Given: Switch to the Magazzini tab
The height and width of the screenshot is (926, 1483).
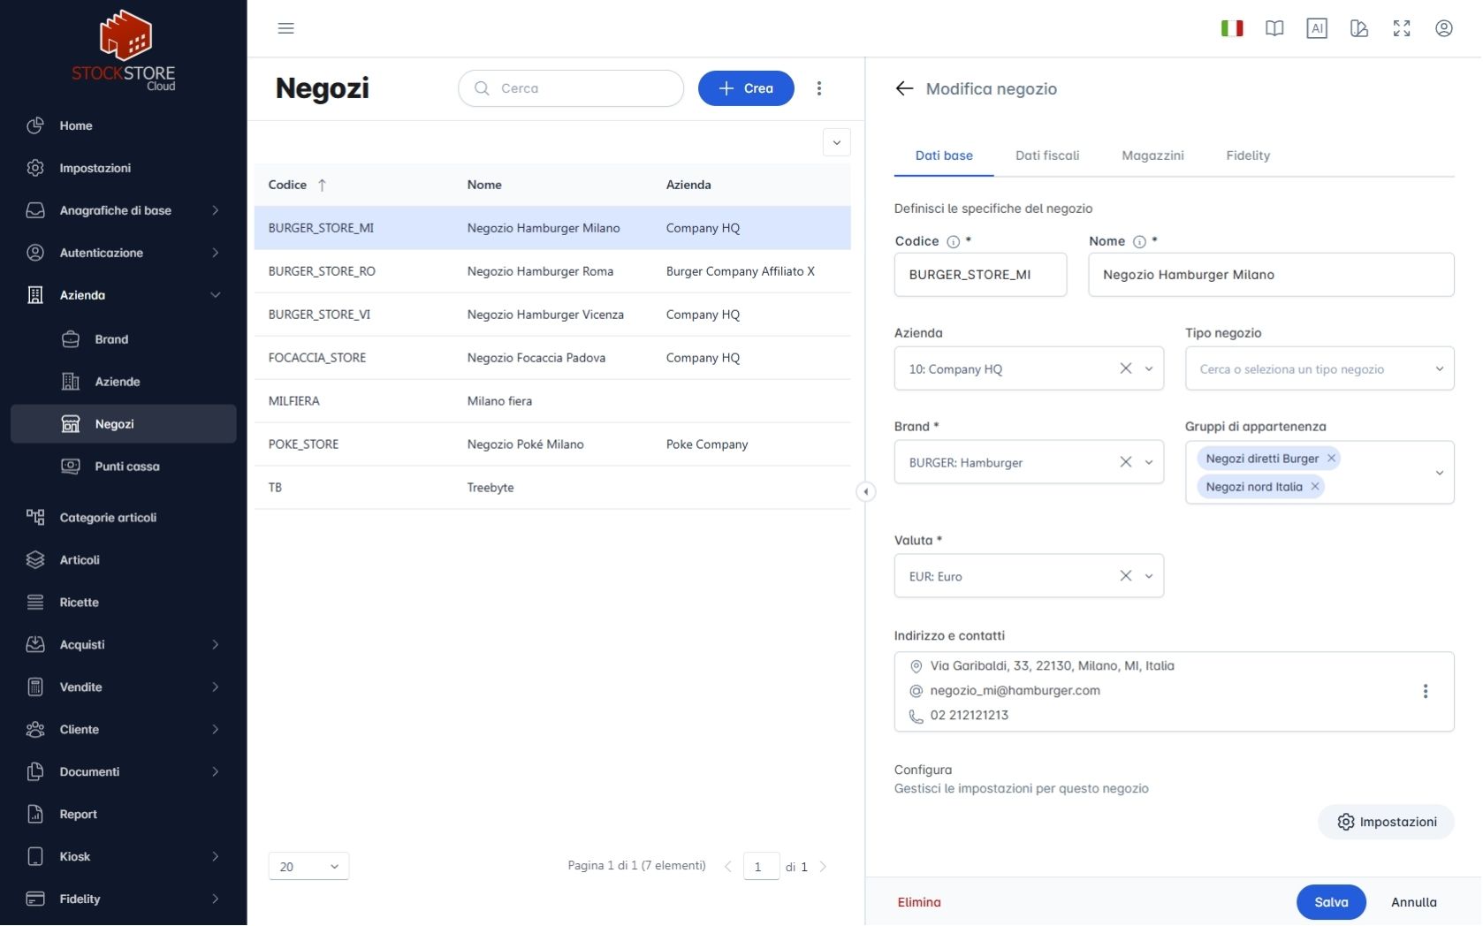Looking at the screenshot, I should [1152, 156].
